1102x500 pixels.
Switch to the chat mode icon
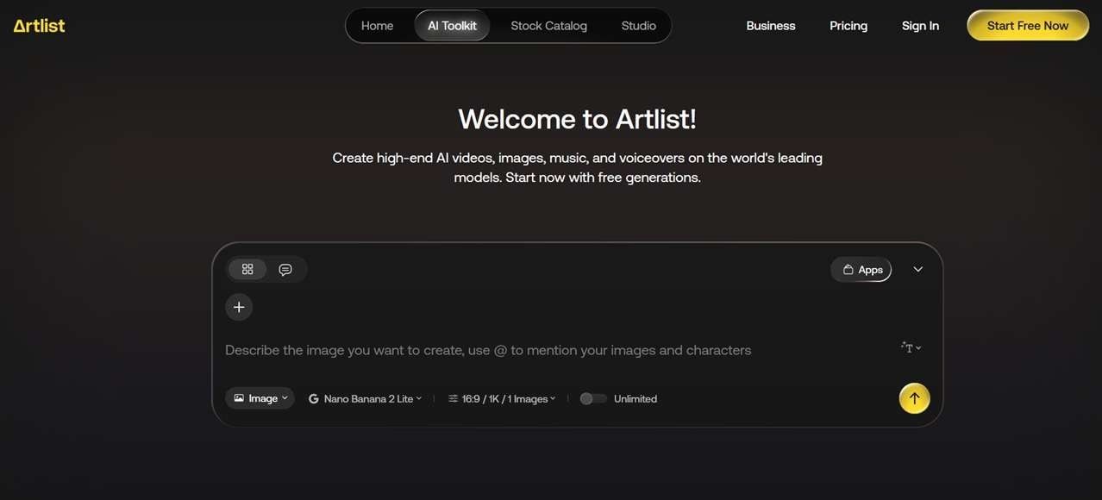tap(285, 270)
